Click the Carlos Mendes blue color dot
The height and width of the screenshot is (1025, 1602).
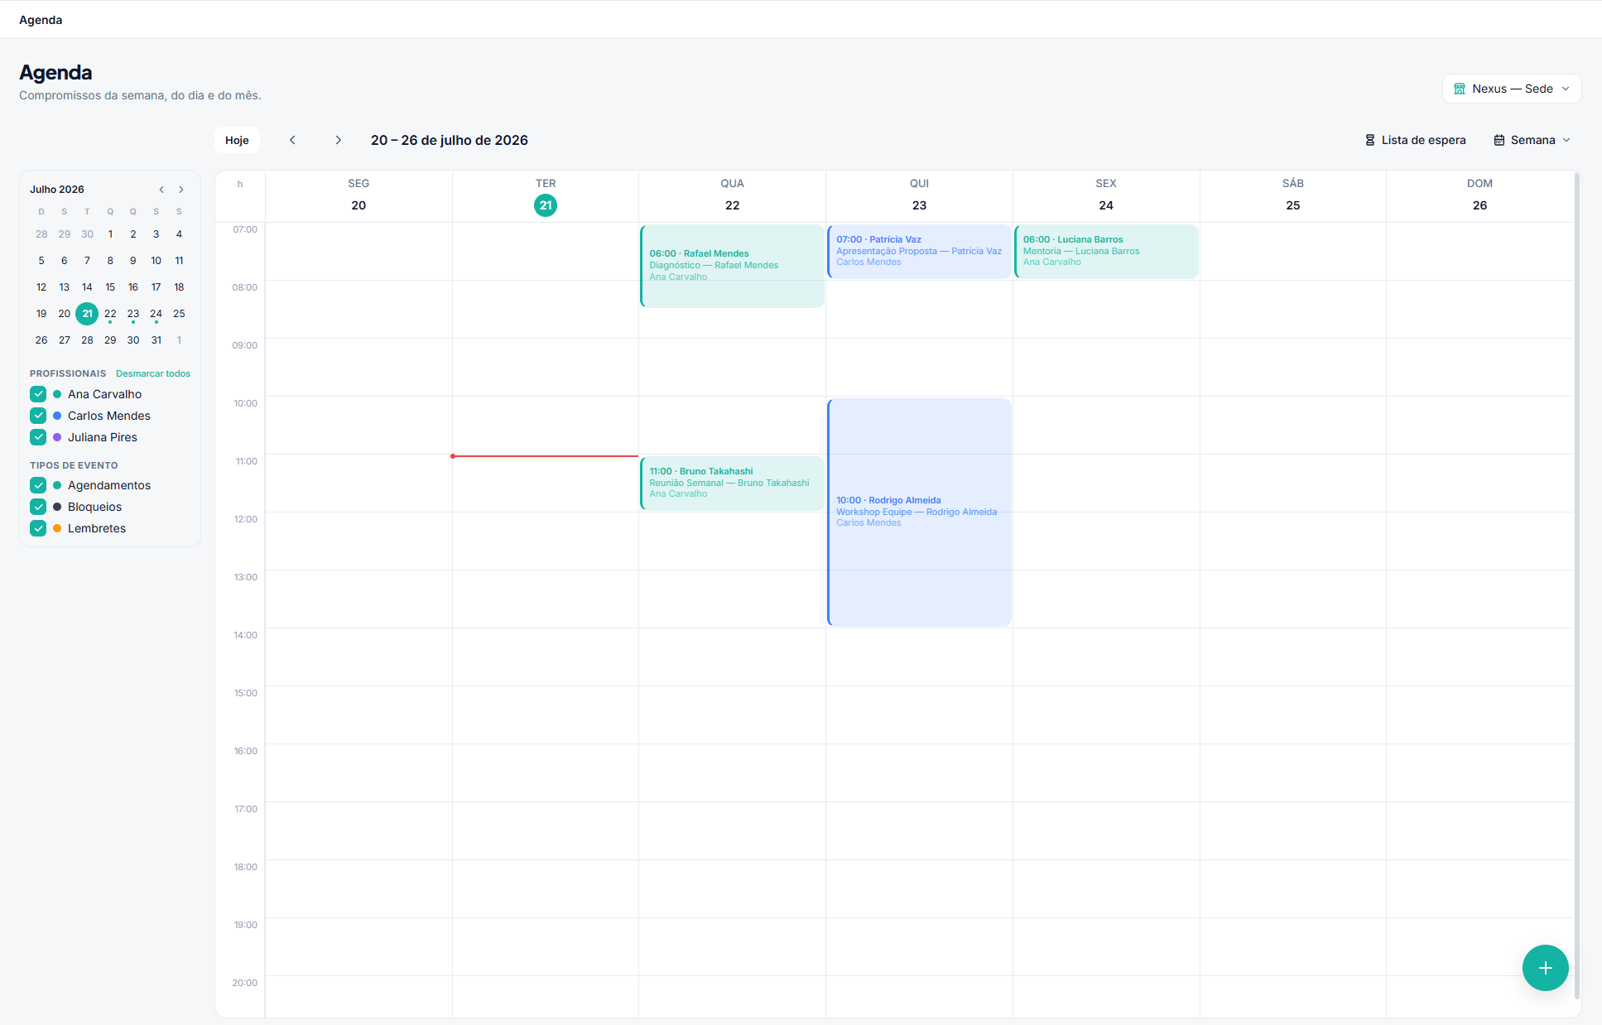point(57,416)
